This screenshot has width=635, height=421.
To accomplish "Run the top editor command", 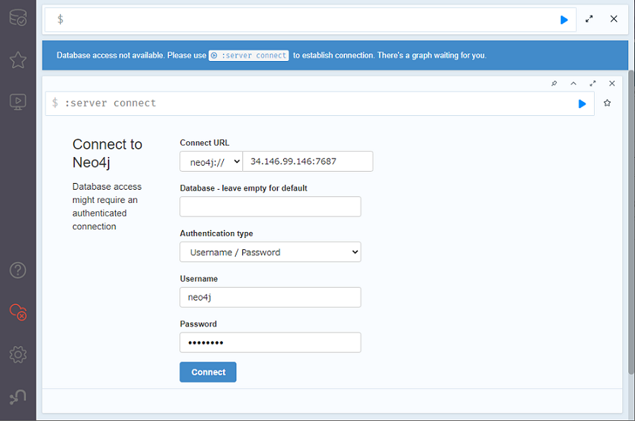I will tap(564, 20).
